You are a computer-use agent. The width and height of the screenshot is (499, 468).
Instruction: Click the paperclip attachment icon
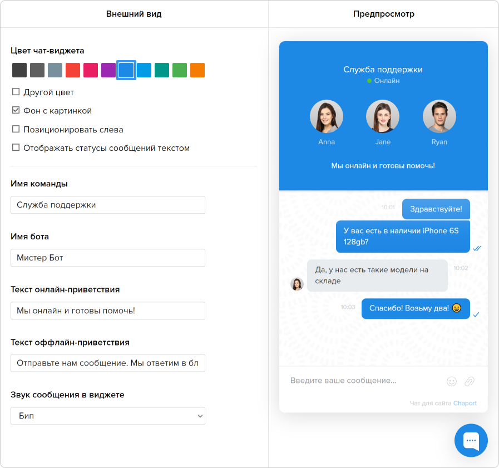pyautogui.click(x=469, y=381)
